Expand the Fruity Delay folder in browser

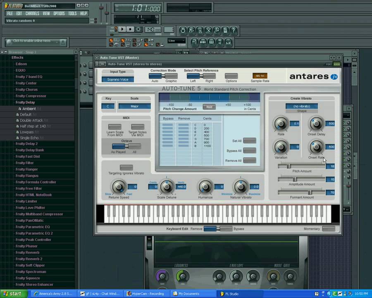25,102
